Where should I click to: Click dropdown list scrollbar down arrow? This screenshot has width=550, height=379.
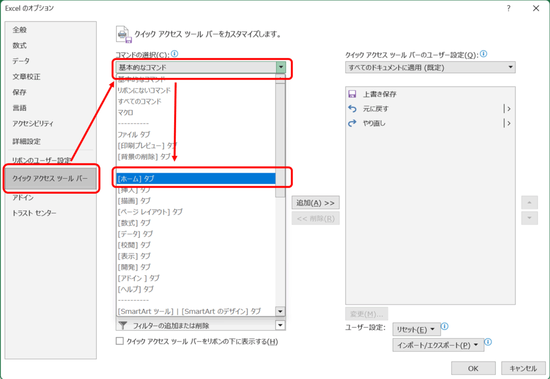(280, 311)
